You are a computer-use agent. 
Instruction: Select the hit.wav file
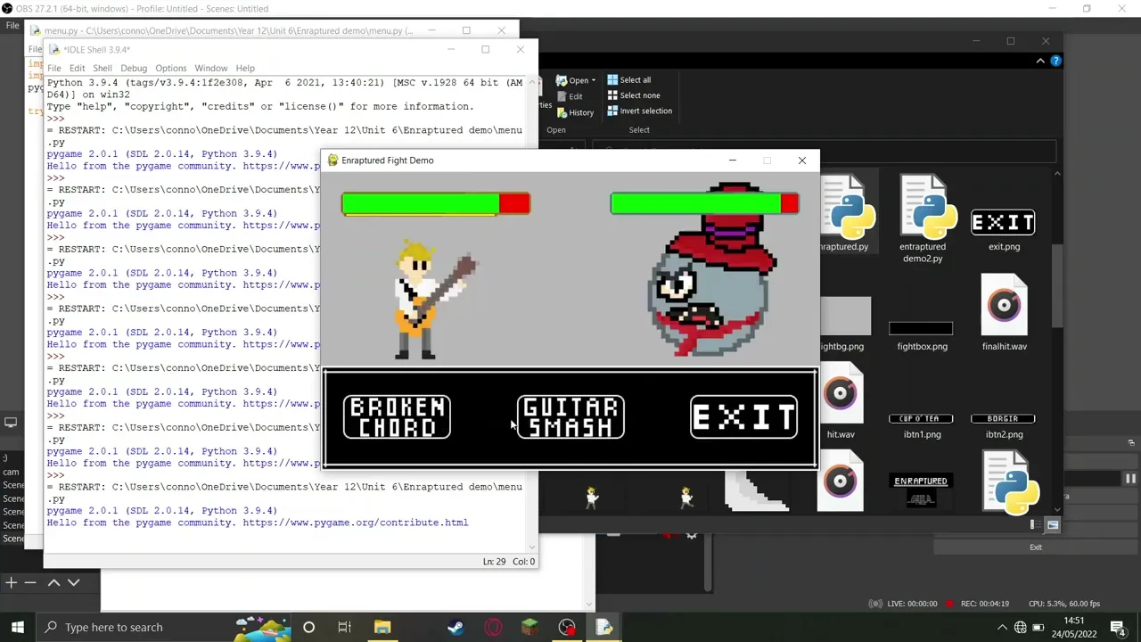tap(841, 401)
